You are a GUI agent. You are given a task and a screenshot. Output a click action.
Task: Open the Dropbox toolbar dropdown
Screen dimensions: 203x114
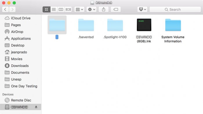(142, 9)
